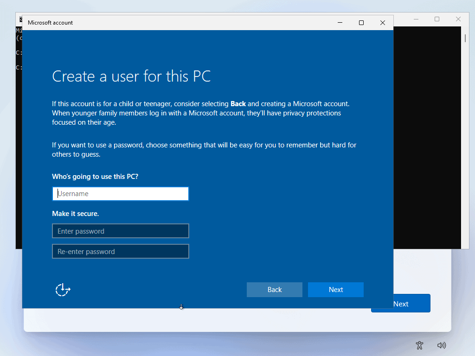Screen dimensions: 475x356
Task: Open the Ease of Access icon in the account dialog
Action: coord(63,290)
